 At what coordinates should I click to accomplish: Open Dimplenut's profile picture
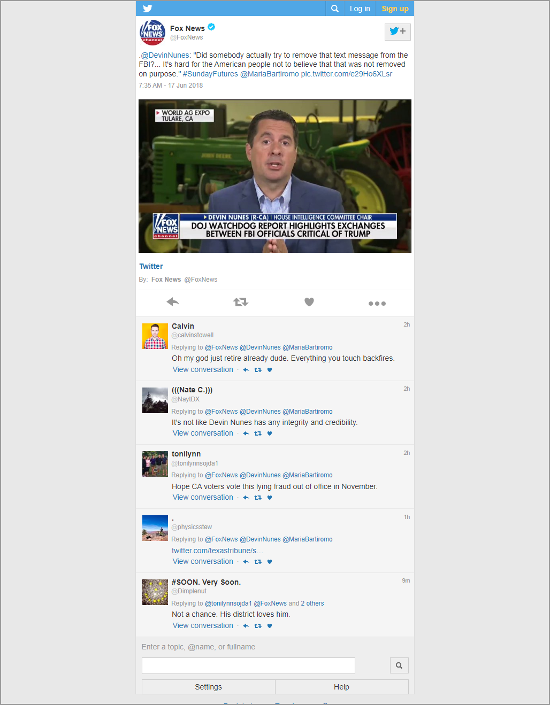tap(155, 592)
